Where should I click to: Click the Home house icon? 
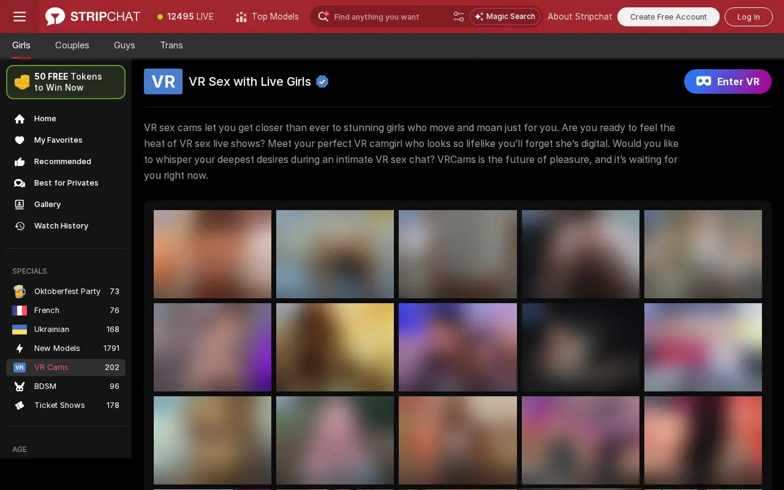click(20, 119)
